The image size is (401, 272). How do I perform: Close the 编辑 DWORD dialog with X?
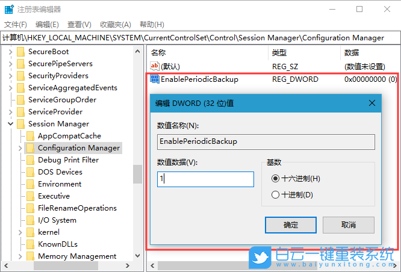click(x=372, y=103)
